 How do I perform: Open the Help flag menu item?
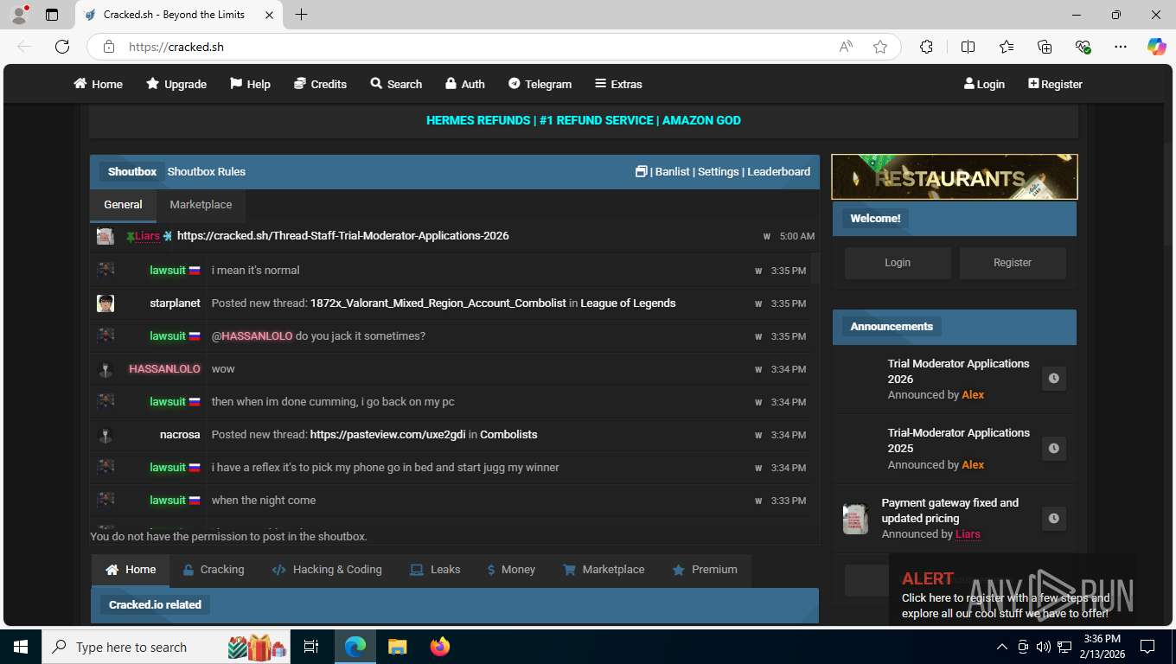click(250, 84)
